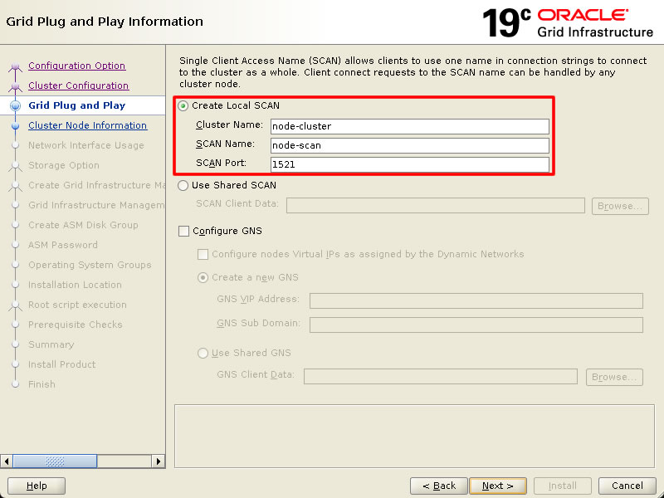664x498 pixels.
Task: Cancel the installer with the Cancel button
Action: [627, 486]
